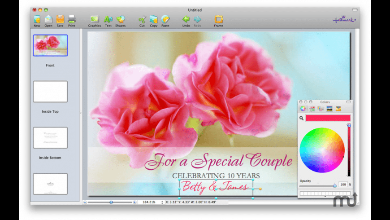This screenshot has height=220, width=390.
Task: Add a Frame from the toolbar
Action: (x=218, y=19)
